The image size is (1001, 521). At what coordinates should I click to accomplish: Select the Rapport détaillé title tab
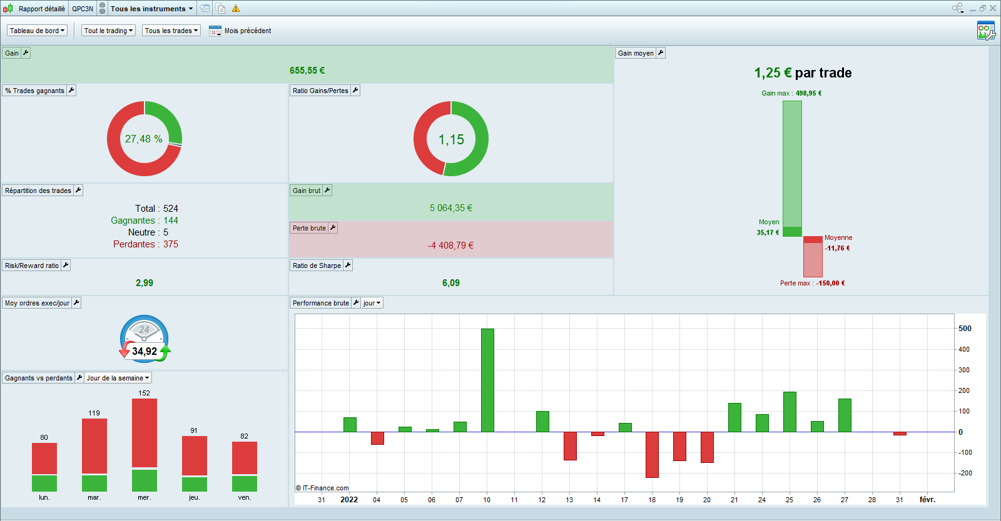click(41, 9)
